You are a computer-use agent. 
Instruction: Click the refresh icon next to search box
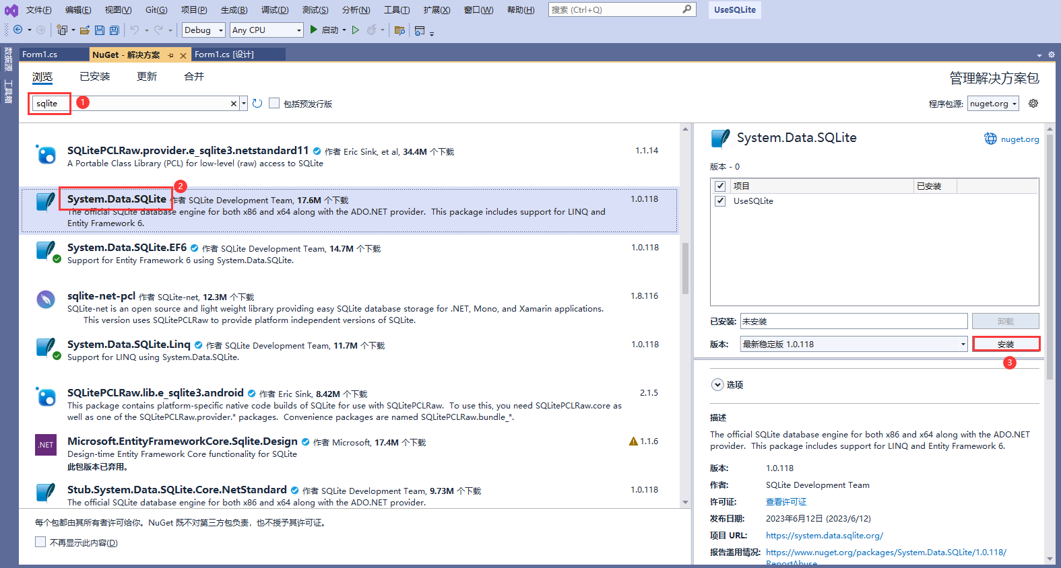click(x=257, y=103)
